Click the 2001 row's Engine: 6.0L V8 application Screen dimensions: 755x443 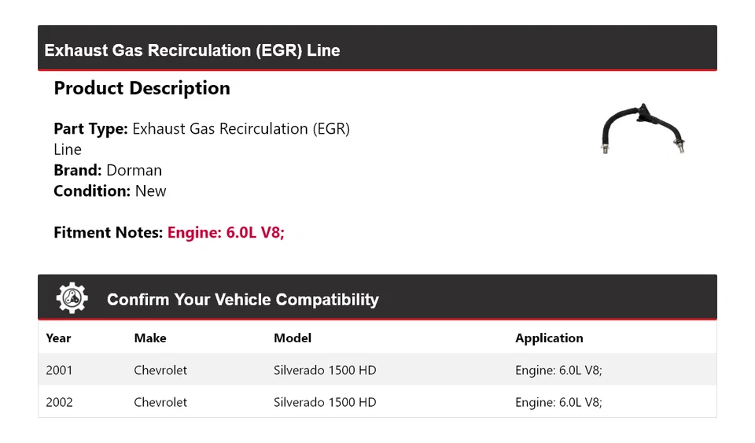coord(558,370)
